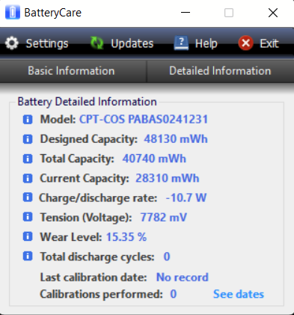Viewport: 294px width, 315px height.
Task: Select the Detailed Information tab
Action: (x=221, y=71)
